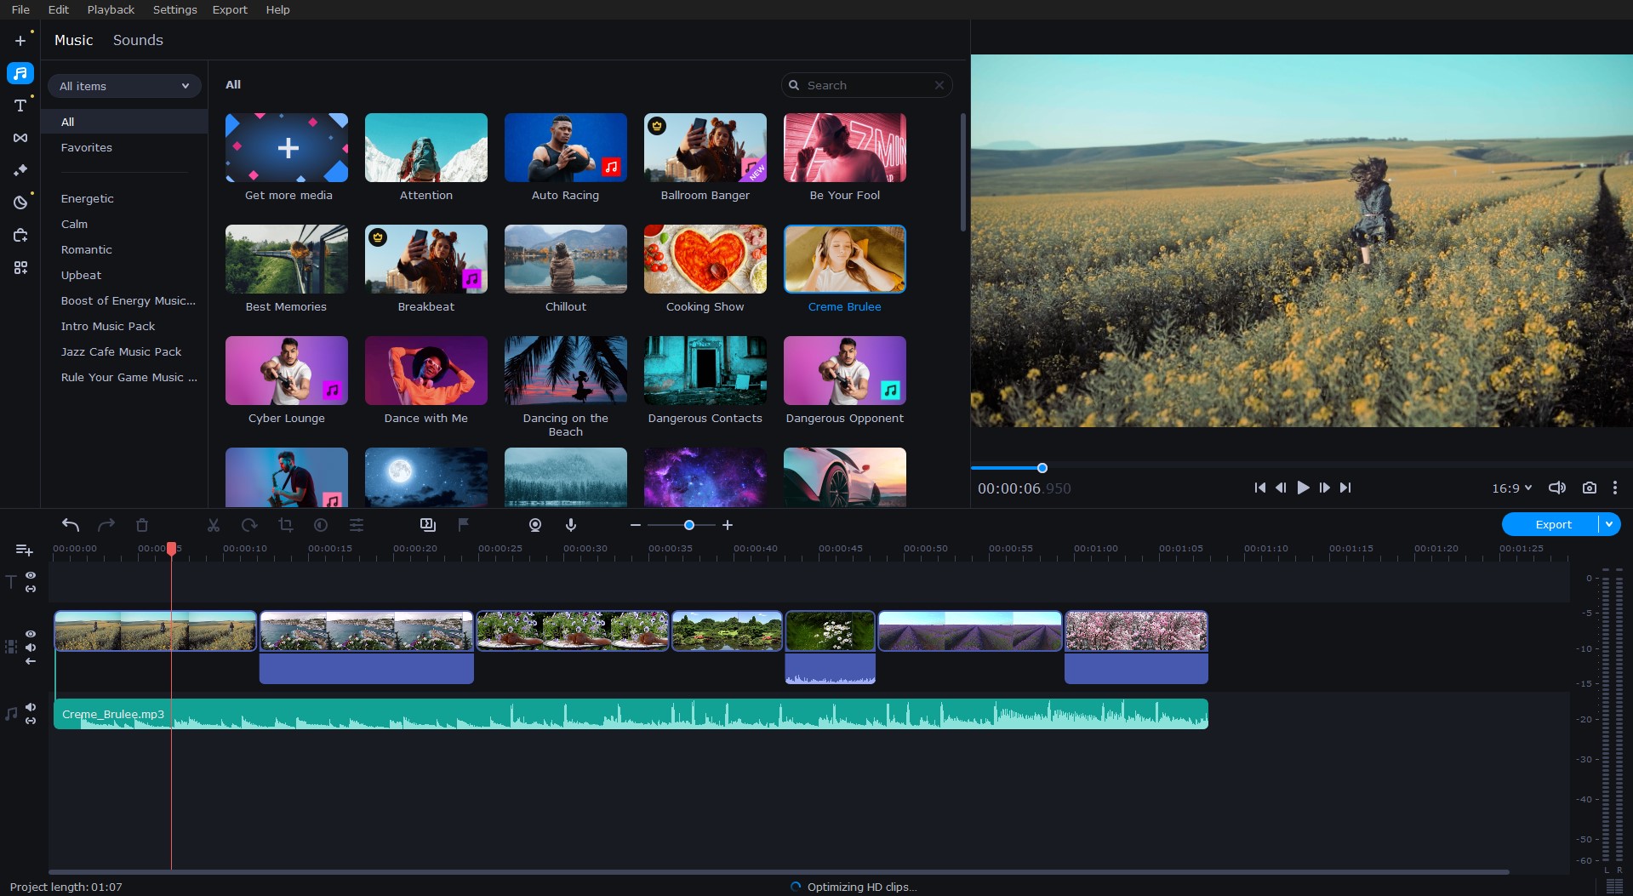
Task: Click the music search field
Action: (866, 85)
